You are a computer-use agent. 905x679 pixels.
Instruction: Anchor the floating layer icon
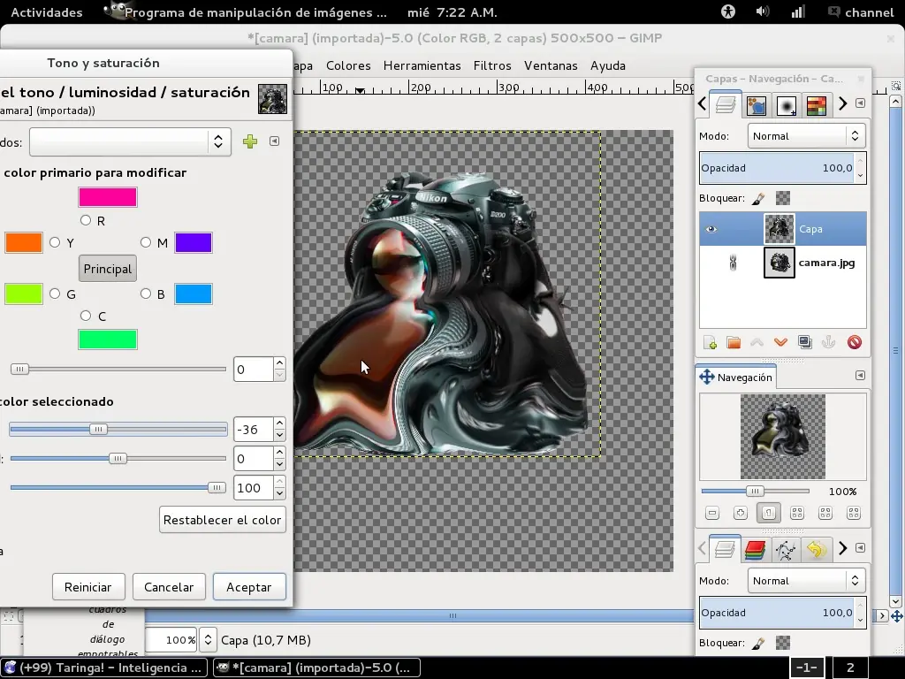pyautogui.click(x=829, y=342)
